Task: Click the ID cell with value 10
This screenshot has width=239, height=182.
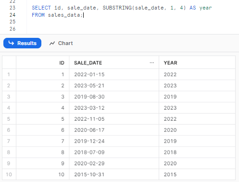Action: (x=43, y=174)
